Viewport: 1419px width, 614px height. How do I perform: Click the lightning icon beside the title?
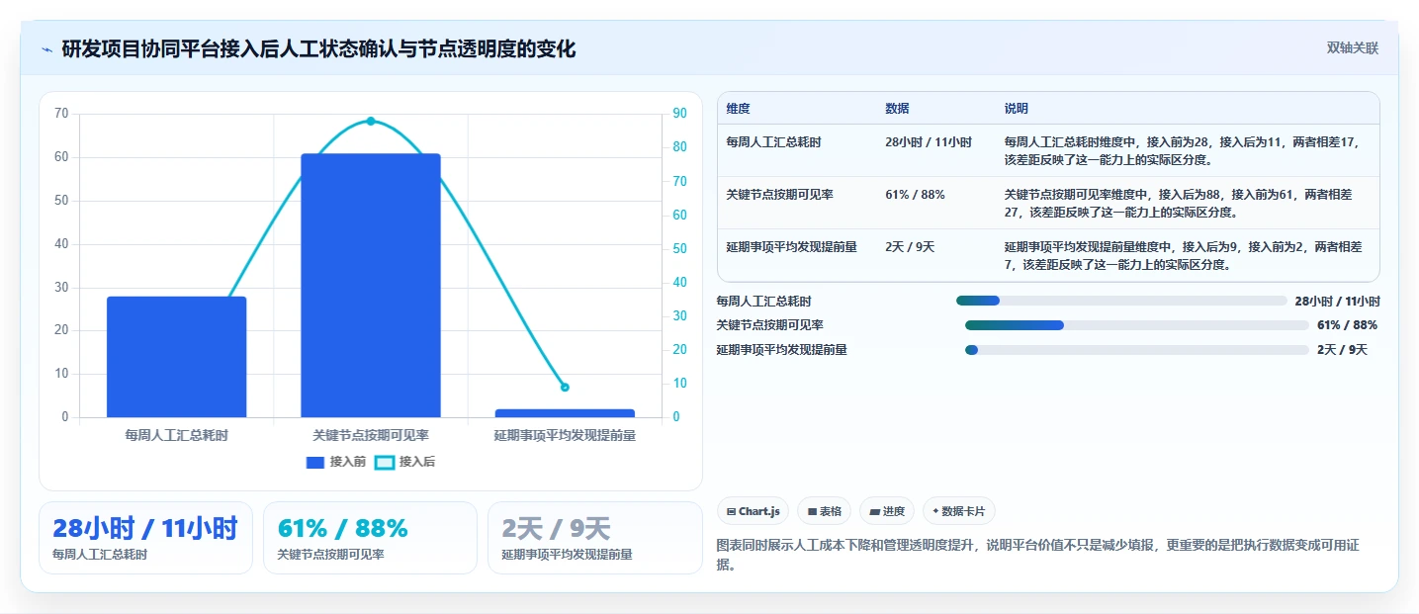[x=46, y=49]
